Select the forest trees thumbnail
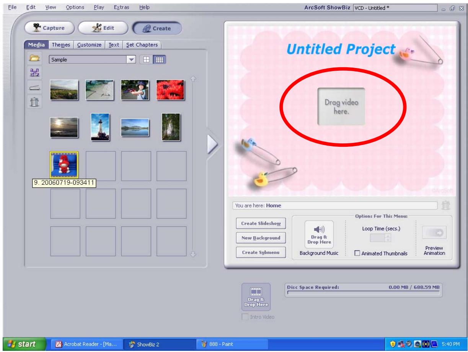 pos(171,127)
